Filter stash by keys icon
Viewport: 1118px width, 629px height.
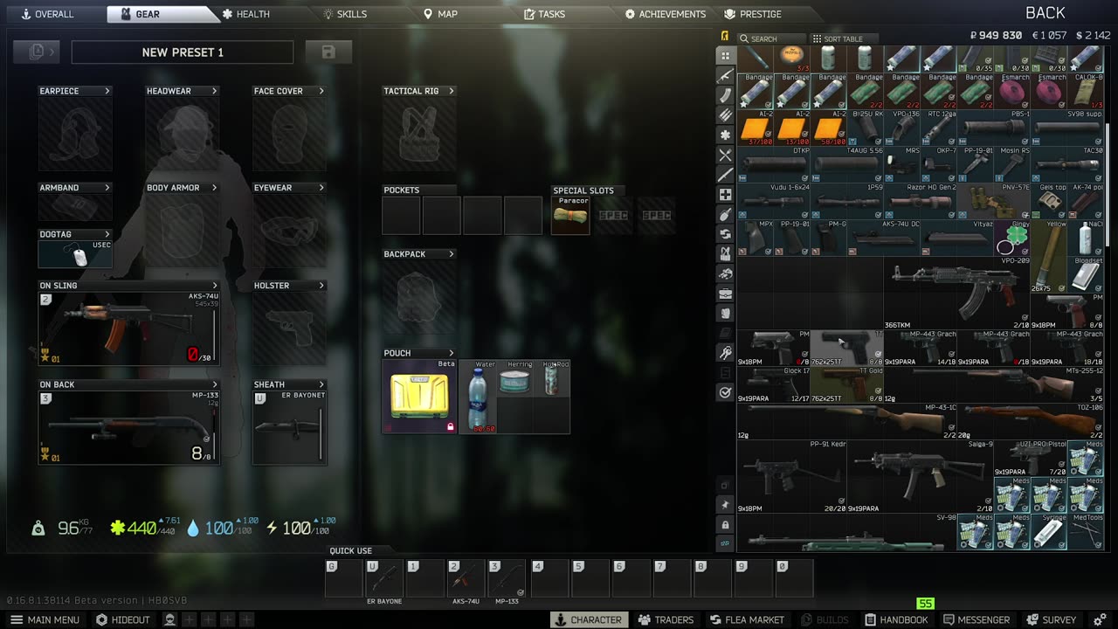725,353
